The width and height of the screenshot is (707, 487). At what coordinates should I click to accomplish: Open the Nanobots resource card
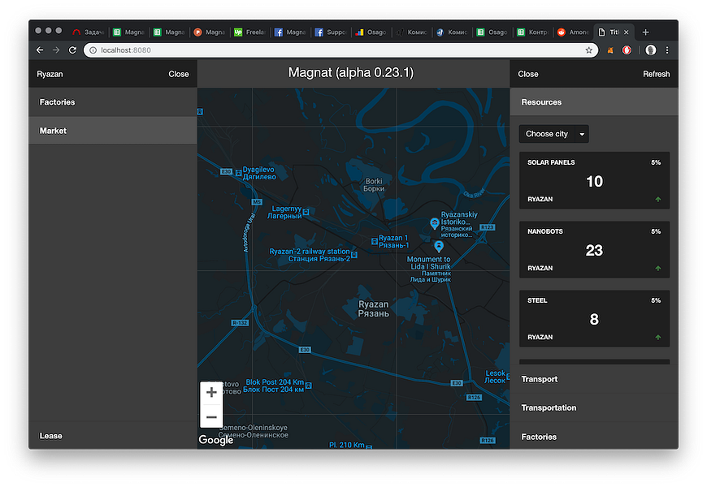[594, 249]
